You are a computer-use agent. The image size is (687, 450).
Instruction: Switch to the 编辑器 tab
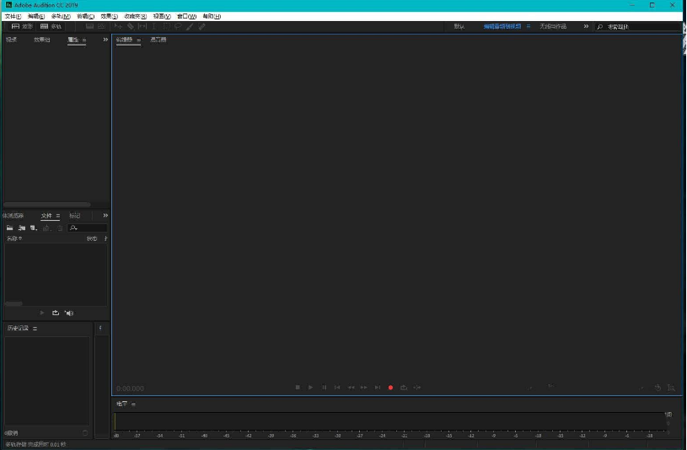(x=124, y=40)
